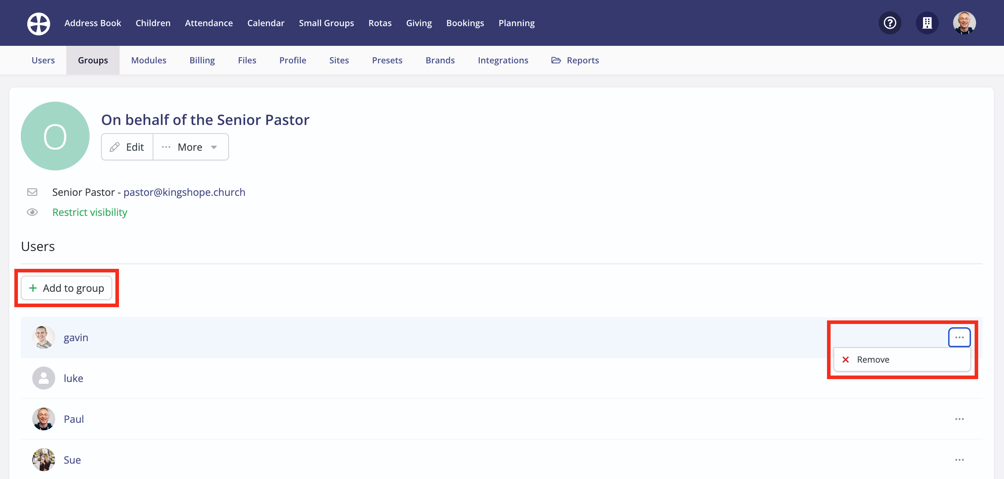
Task: Open user Sue's name link
Action: click(72, 460)
